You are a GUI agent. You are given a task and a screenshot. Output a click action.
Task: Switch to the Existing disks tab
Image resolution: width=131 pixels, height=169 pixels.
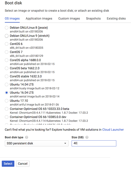[x=116, y=19]
